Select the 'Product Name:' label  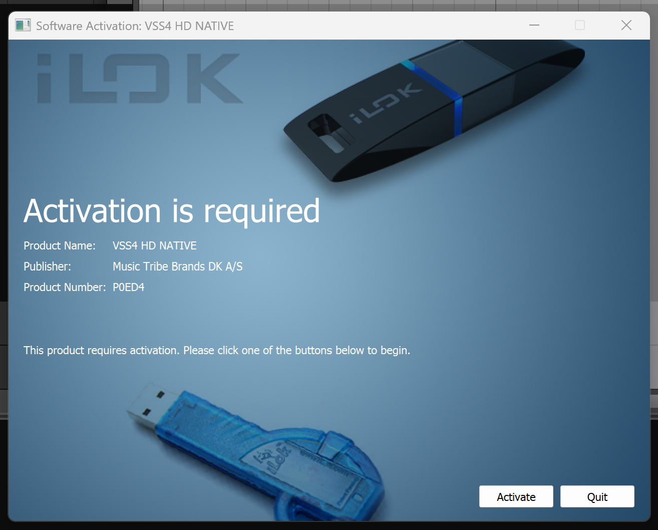point(60,245)
